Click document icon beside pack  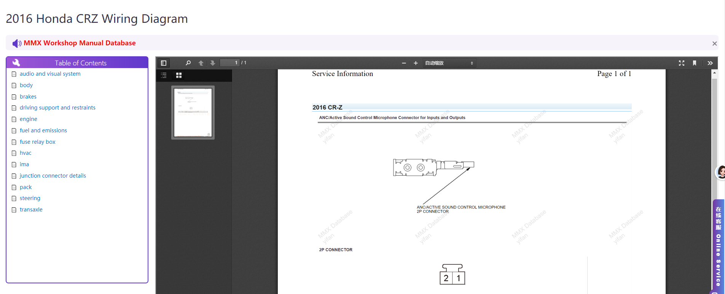coord(14,188)
